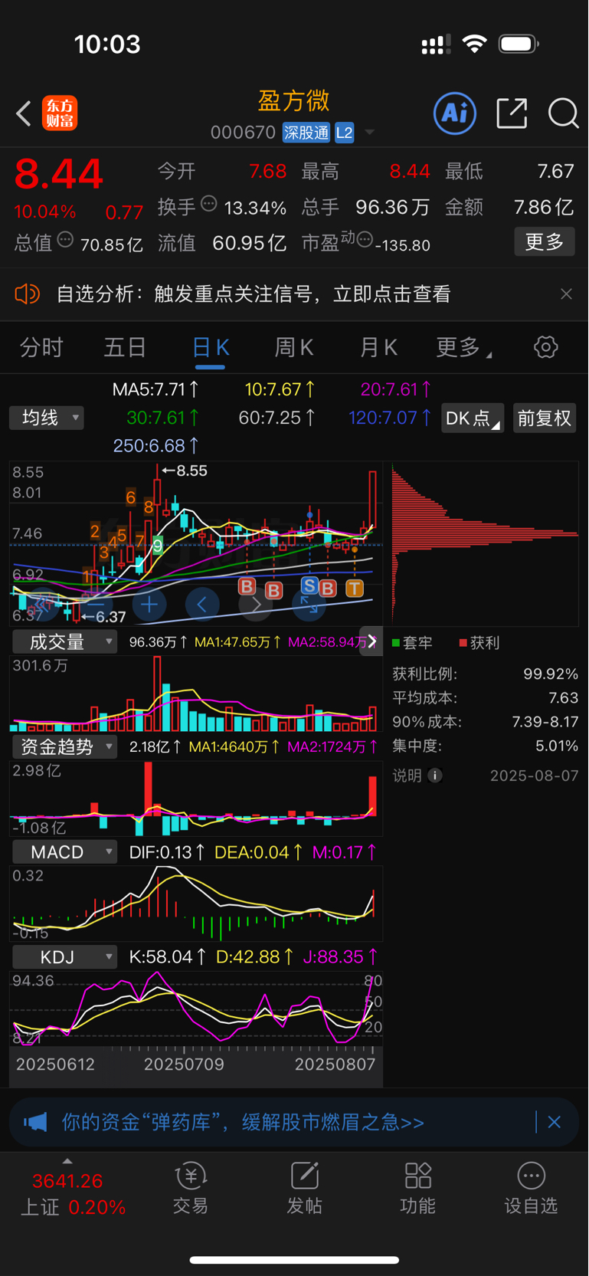589x1276 pixels.
Task: Tap the 上证 3641.26 index ticker
Action: tap(73, 1194)
